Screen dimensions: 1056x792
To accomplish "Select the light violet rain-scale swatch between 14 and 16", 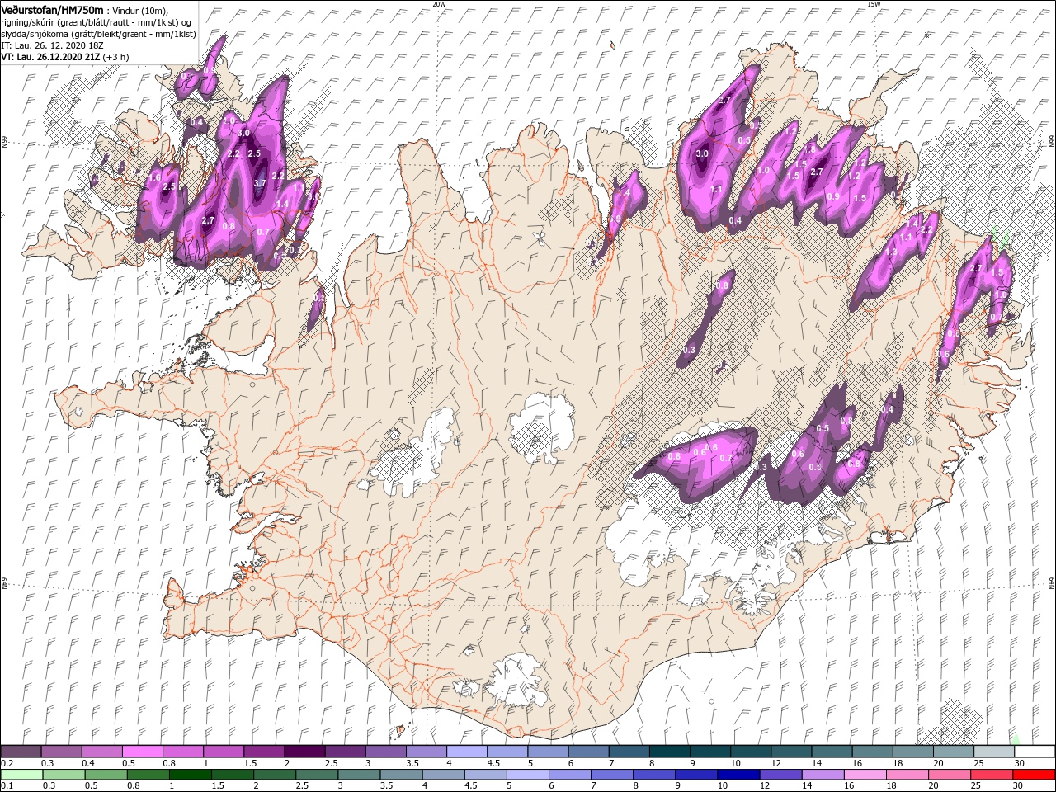I will pyautogui.click(x=823, y=774).
